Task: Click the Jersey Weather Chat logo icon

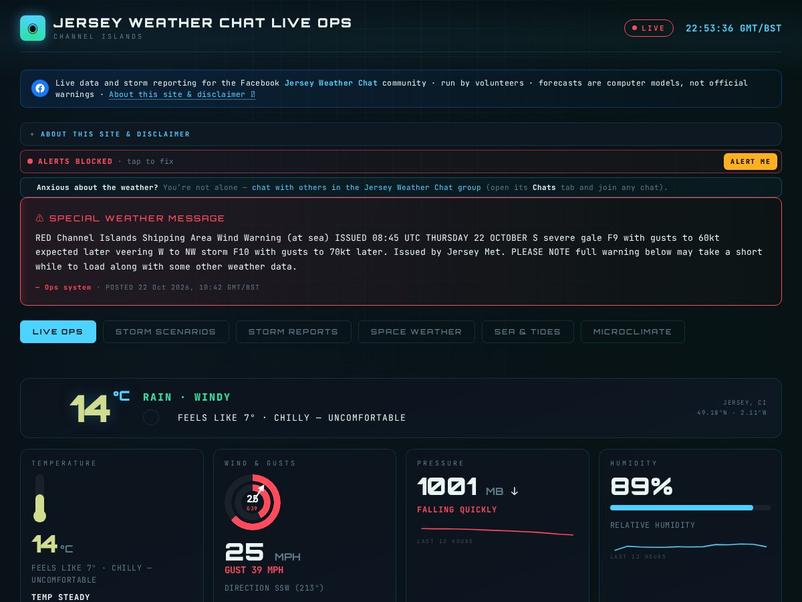Action: pos(33,28)
